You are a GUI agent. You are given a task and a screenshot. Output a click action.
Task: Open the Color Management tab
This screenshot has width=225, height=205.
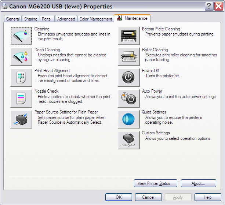(96, 19)
